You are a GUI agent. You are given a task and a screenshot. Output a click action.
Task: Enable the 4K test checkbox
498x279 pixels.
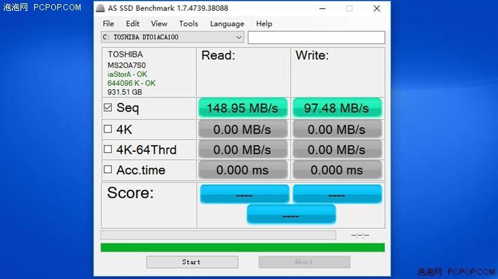[108, 129]
